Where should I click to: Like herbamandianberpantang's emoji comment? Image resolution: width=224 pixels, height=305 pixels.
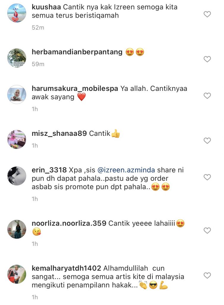[207, 59]
